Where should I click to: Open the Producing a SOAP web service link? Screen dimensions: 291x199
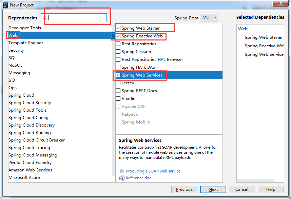click(x=153, y=171)
